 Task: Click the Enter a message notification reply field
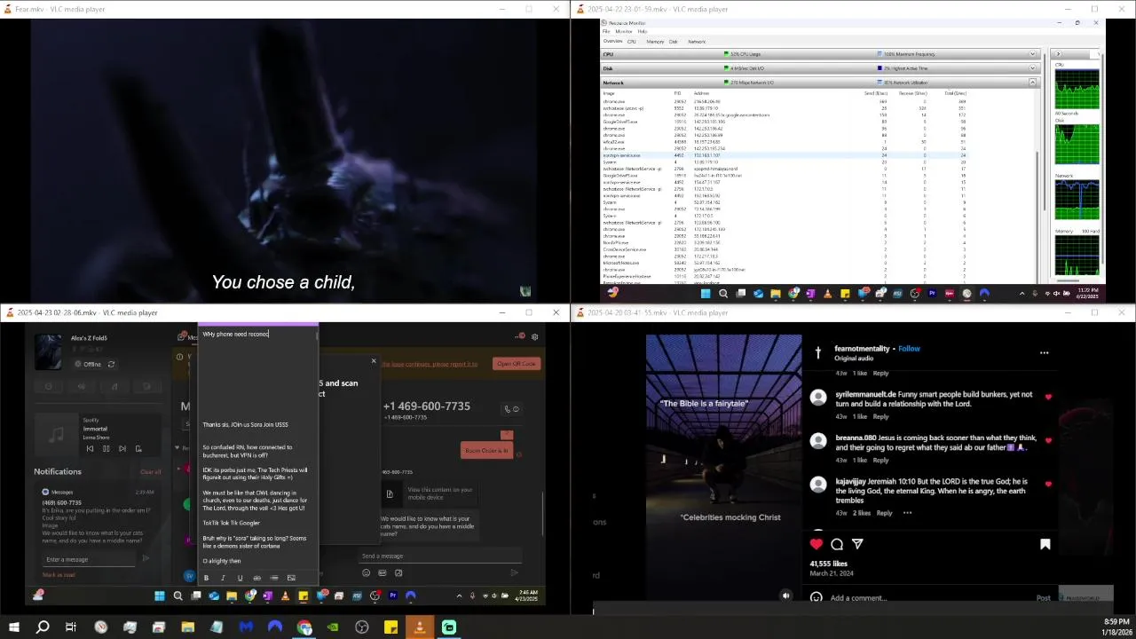coord(89,559)
